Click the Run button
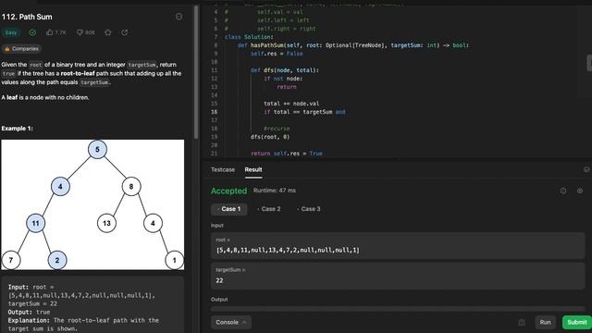The height and width of the screenshot is (333, 592). pyautogui.click(x=545, y=322)
